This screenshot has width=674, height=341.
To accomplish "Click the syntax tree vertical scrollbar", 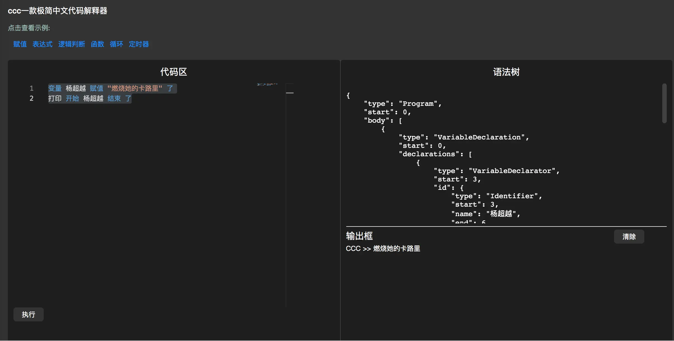I will (x=664, y=104).
